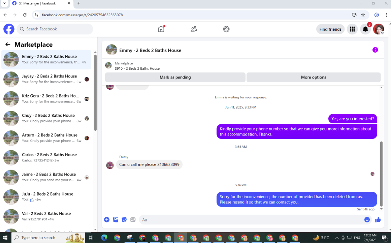
Task: Click the install app icon in address bar
Action: click(354, 15)
